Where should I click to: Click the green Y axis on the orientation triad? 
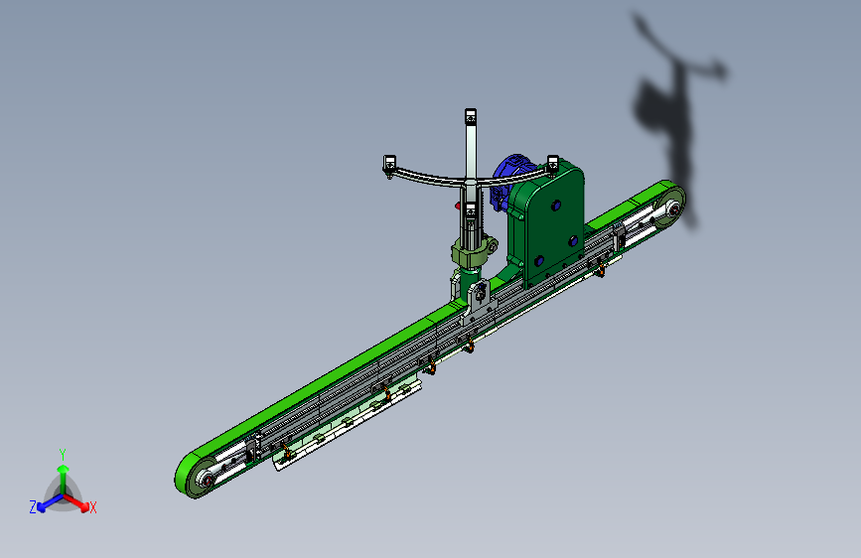click(64, 478)
